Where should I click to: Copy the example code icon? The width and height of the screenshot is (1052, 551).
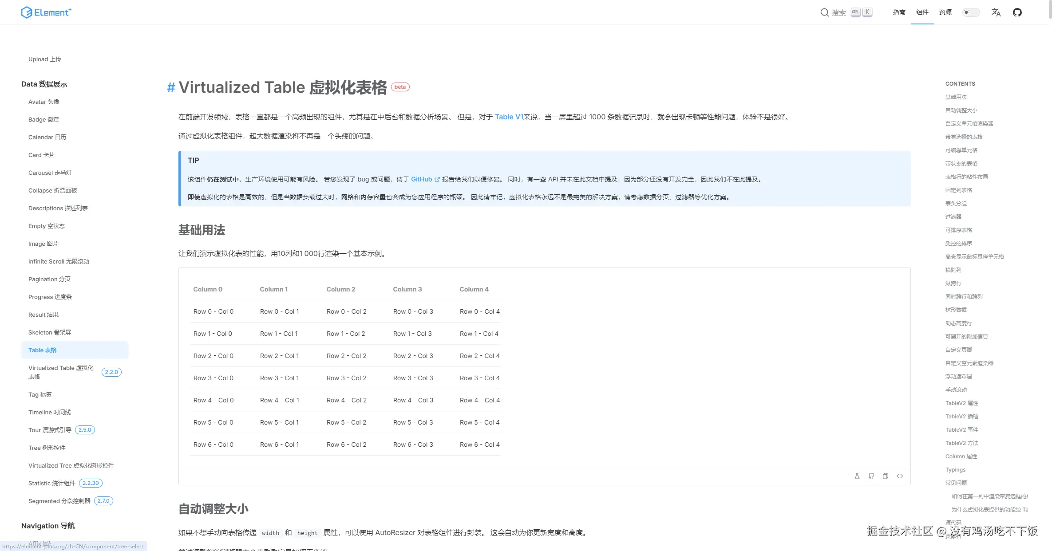pyautogui.click(x=886, y=476)
